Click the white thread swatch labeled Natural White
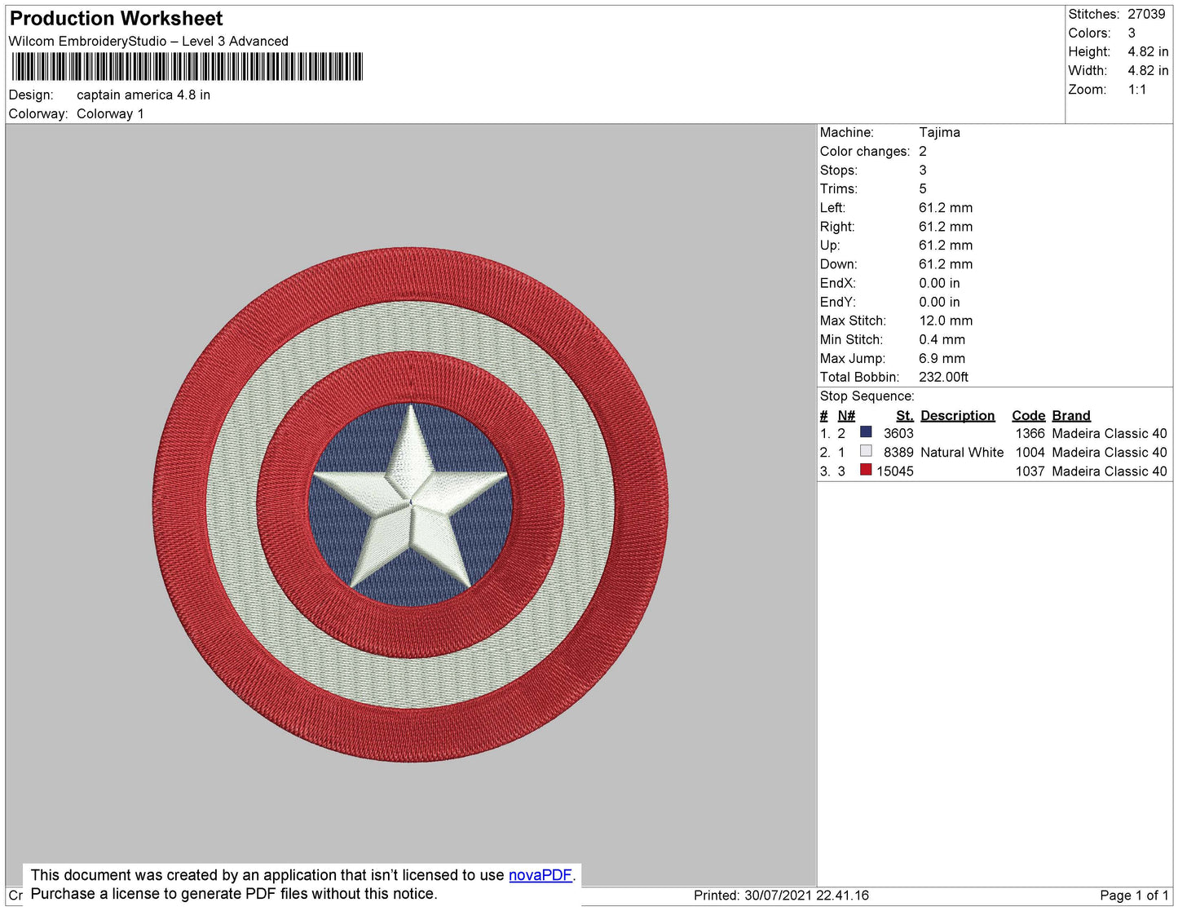The height and width of the screenshot is (911, 1178). [x=866, y=451]
